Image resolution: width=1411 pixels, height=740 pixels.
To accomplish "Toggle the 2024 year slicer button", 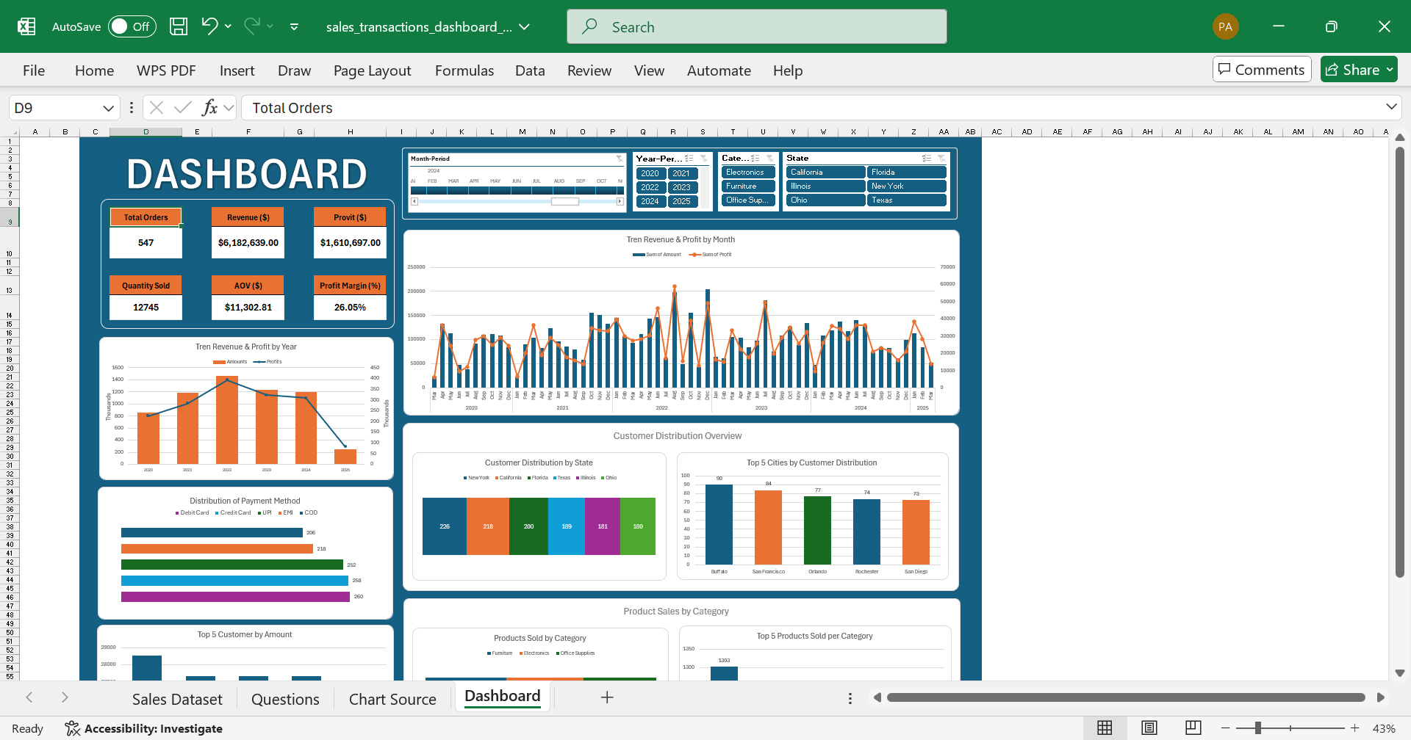I will (650, 201).
